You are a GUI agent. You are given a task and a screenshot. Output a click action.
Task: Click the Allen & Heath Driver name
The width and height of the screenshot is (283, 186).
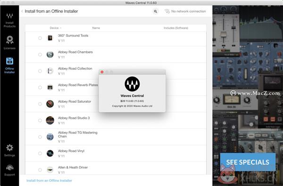coord(73,167)
